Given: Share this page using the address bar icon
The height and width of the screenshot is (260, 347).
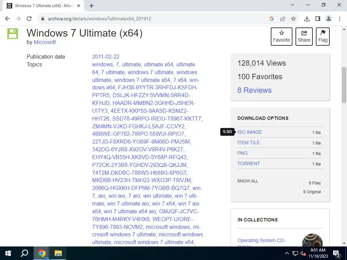Looking at the screenshot, I should tap(283, 19).
